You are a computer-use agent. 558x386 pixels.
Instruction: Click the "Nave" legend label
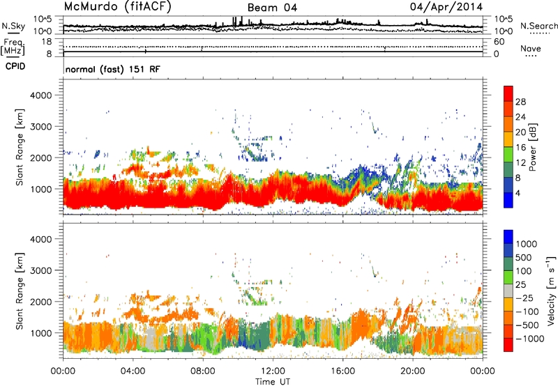(531, 48)
